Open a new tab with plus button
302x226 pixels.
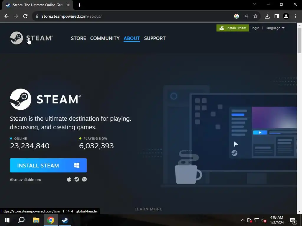pyautogui.click(x=80, y=5)
